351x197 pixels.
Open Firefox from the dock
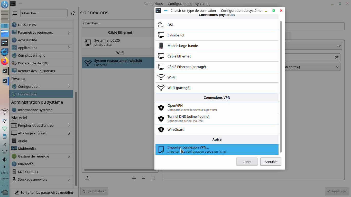pyautogui.click(x=5, y=61)
